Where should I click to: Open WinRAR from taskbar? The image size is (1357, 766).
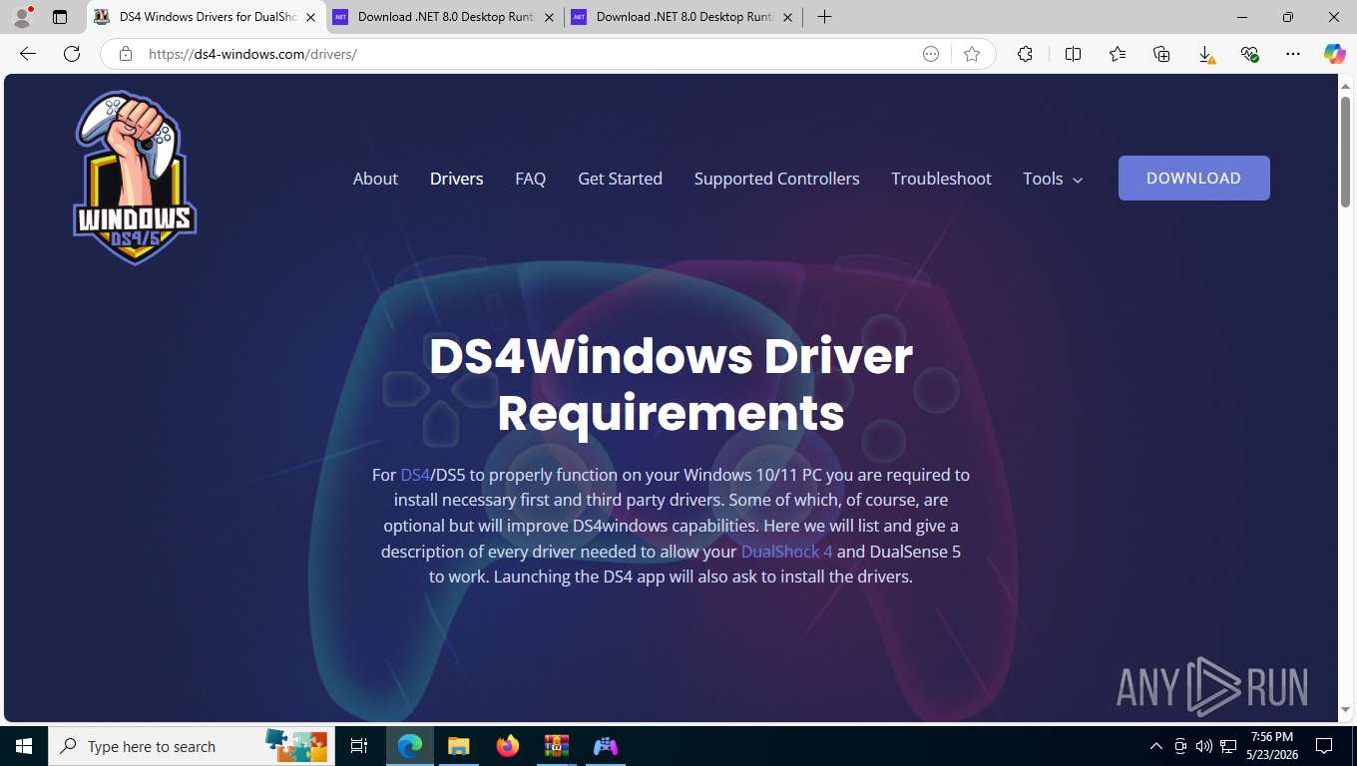pyautogui.click(x=557, y=746)
